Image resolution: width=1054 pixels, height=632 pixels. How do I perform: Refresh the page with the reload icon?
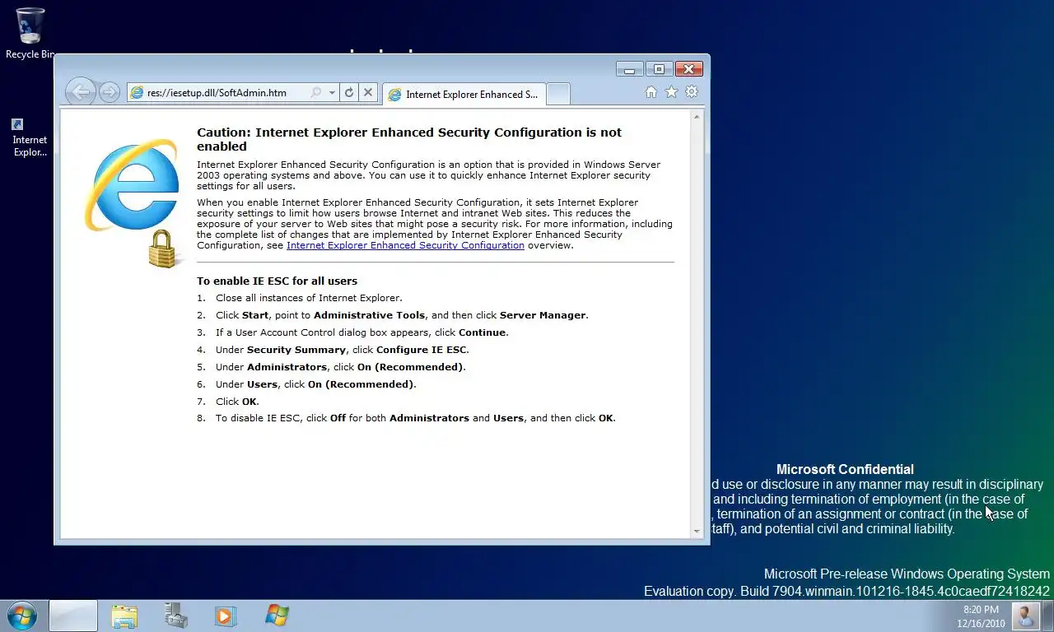tap(349, 93)
